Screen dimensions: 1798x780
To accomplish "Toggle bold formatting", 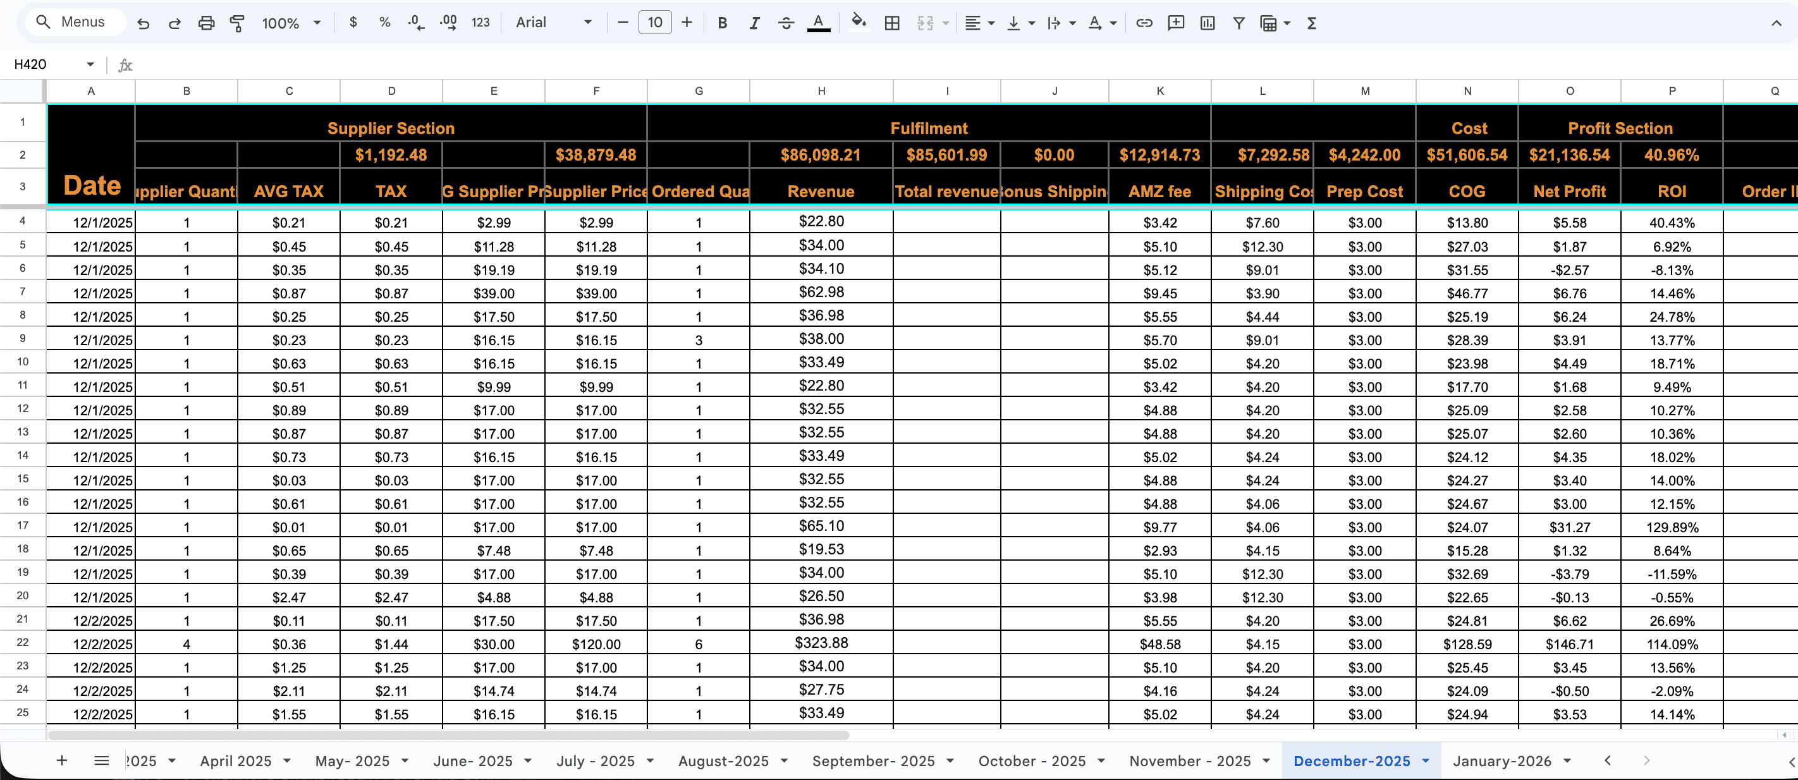I will click(x=723, y=23).
